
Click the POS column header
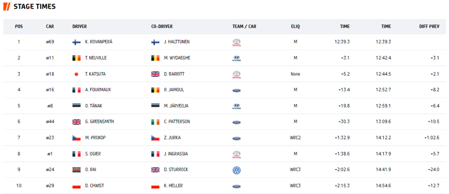tap(19, 27)
